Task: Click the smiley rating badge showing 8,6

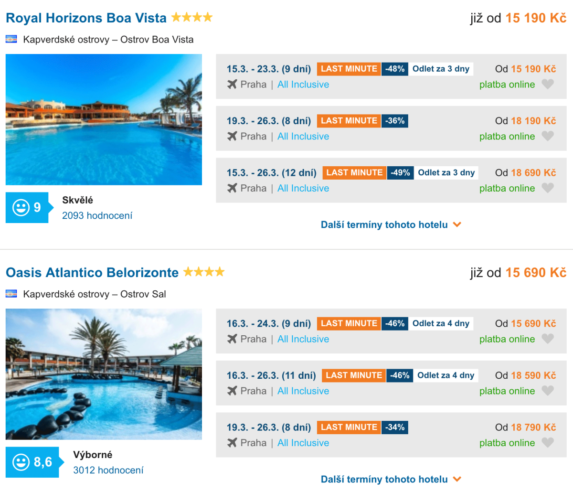Action: 32,462
